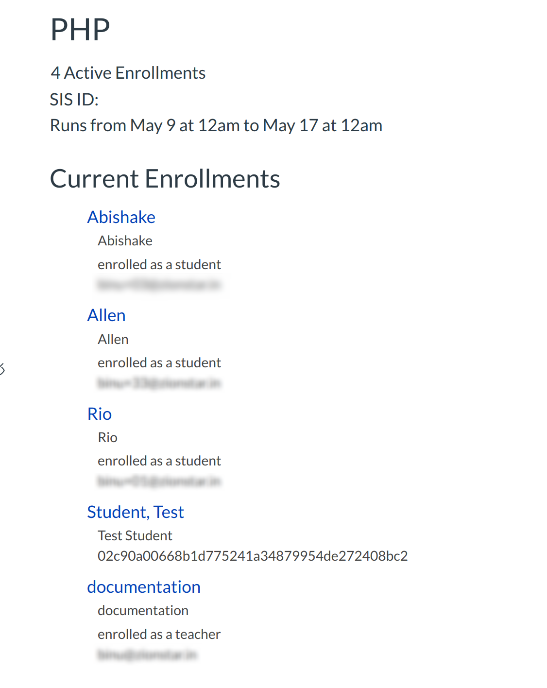Click Allen's blurred email address
The width and height of the screenshot is (547, 688).
coord(159,383)
